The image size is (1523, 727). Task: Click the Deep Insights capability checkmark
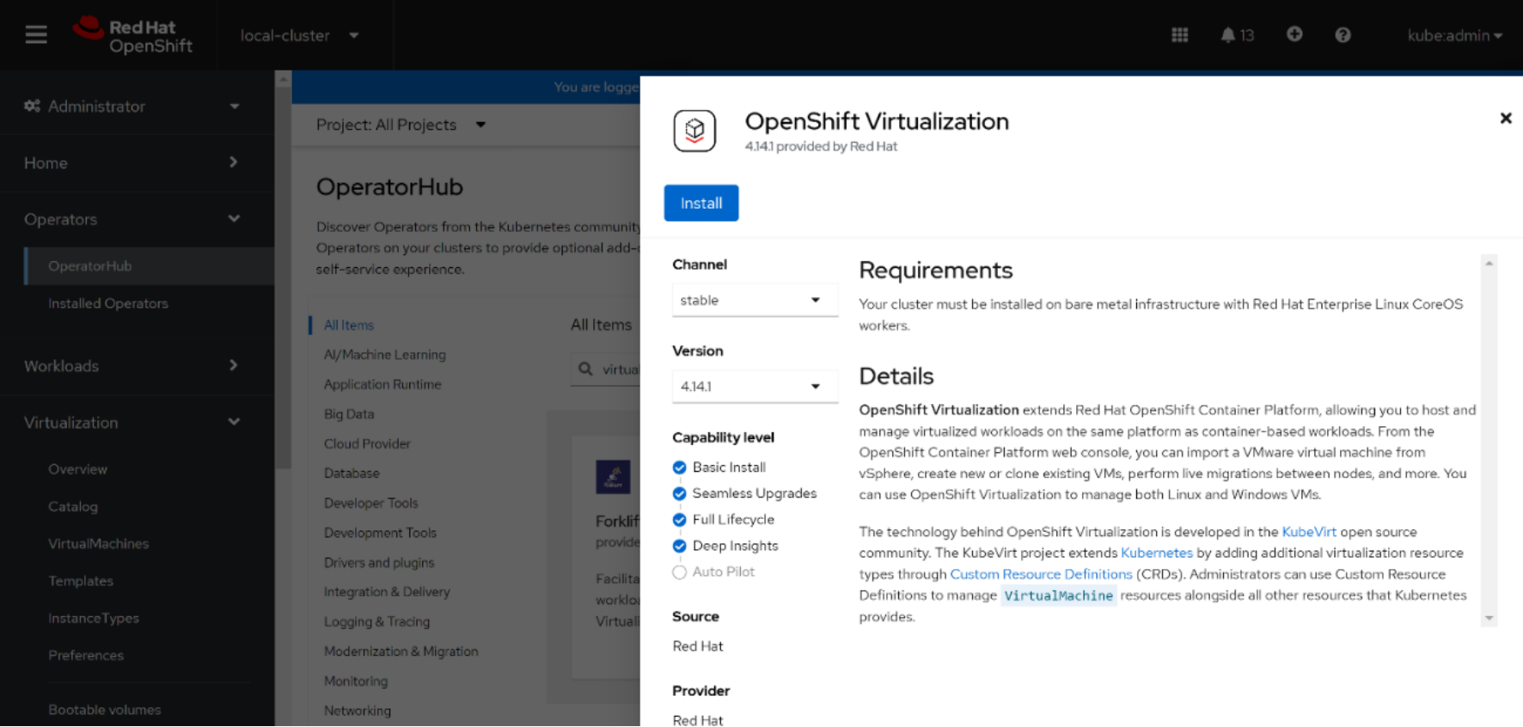679,546
